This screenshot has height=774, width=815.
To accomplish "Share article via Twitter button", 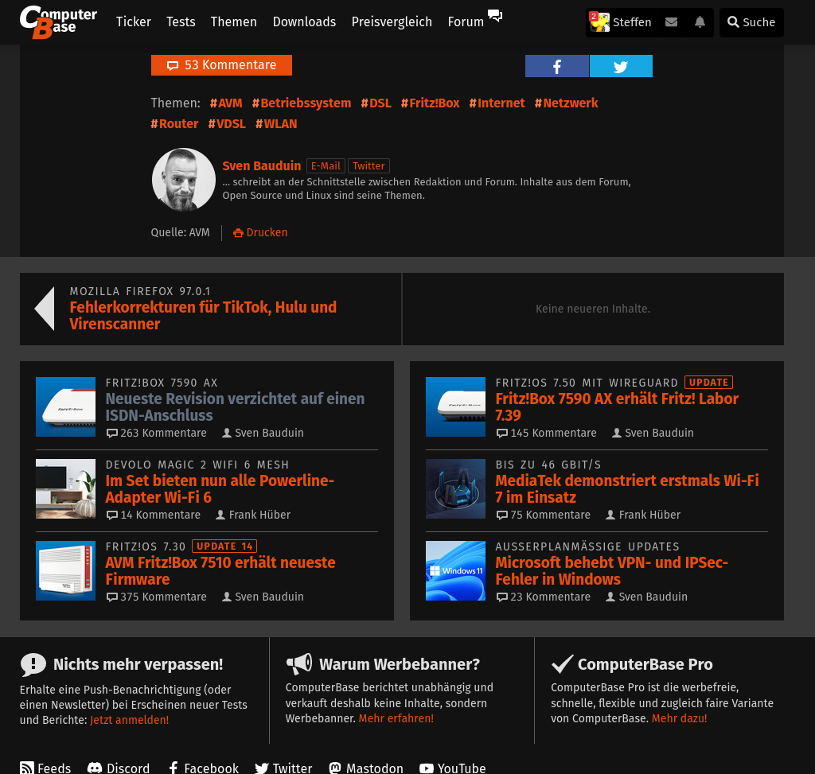I will (x=621, y=66).
